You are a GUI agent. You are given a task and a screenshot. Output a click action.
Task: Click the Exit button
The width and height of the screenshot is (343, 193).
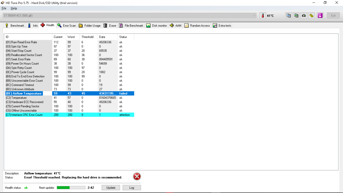[x=333, y=15]
